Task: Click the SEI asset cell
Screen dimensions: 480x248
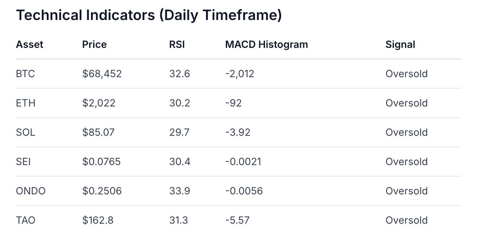Action: tap(23, 162)
